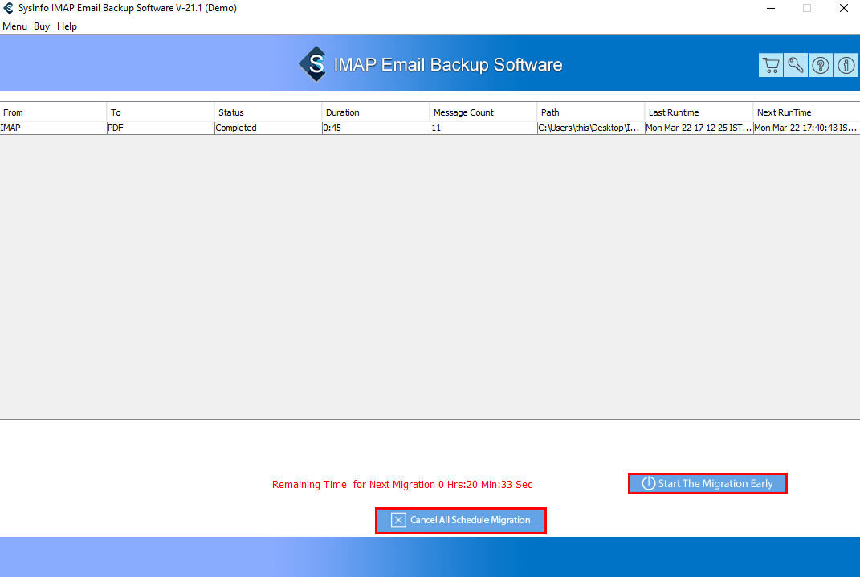The height and width of the screenshot is (577, 860).
Task: Open the Menu menu
Action: pyautogui.click(x=14, y=26)
